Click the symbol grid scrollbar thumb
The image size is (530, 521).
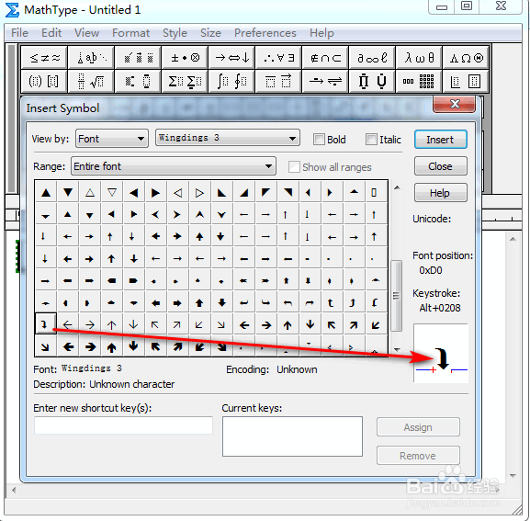396,296
